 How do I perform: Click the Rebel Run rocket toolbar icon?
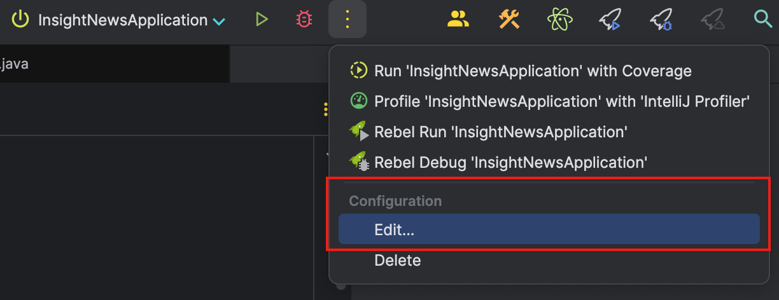(609, 20)
